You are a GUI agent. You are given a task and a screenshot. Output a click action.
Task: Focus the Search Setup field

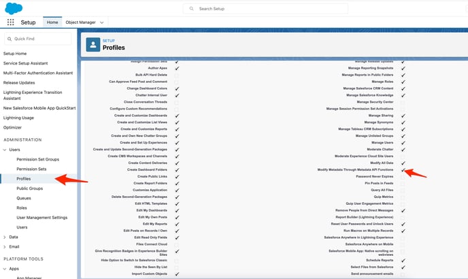tap(265, 9)
